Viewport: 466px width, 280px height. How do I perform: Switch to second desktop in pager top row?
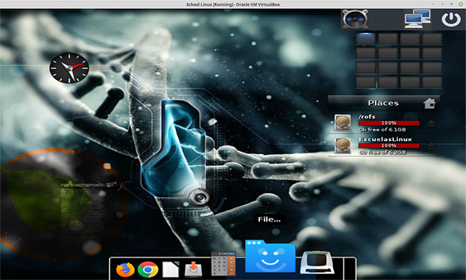[388, 38]
